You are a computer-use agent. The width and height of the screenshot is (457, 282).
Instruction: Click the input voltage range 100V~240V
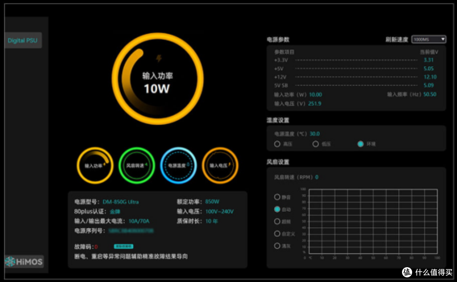pyautogui.click(x=220, y=211)
